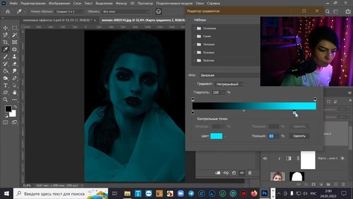Go to Photoshop Home screen
This screenshot has height=199, width=353.
pos(8,12)
